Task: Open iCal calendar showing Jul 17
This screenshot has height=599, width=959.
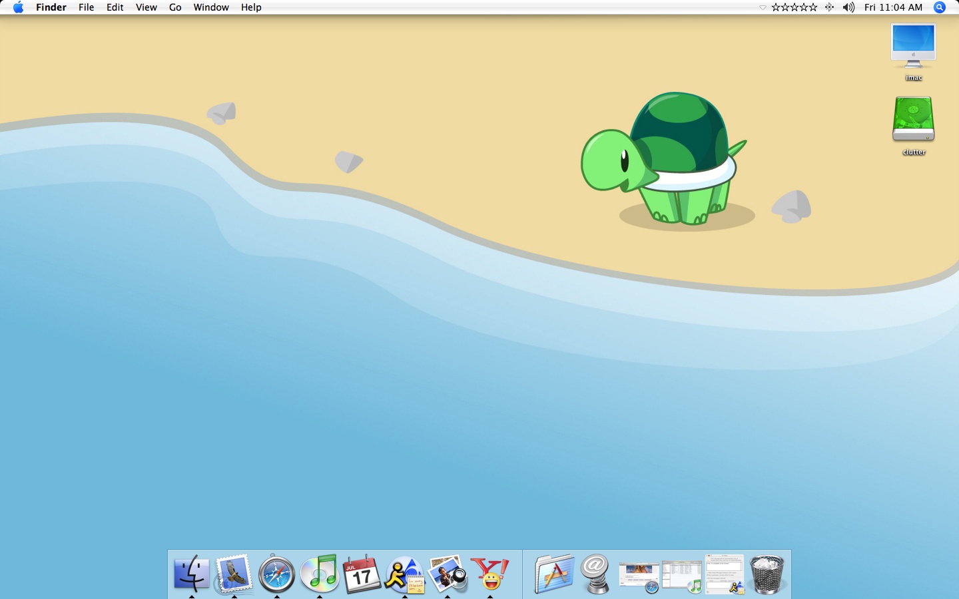Action: (362, 574)
